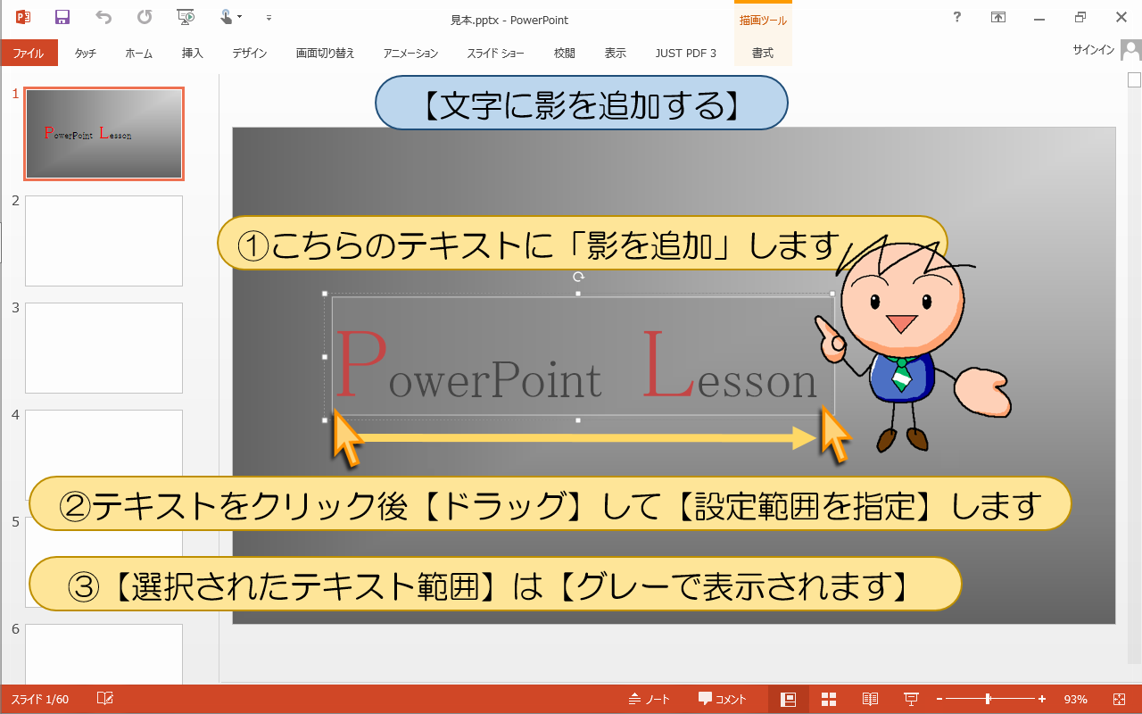Screen dimensions: 1142x714
Task: Click the rotate handle above text box
Action: coord(578,278)
